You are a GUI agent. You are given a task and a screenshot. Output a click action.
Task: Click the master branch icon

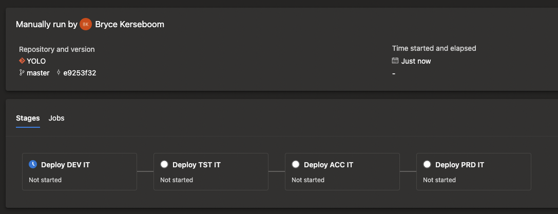pos(22,73)
